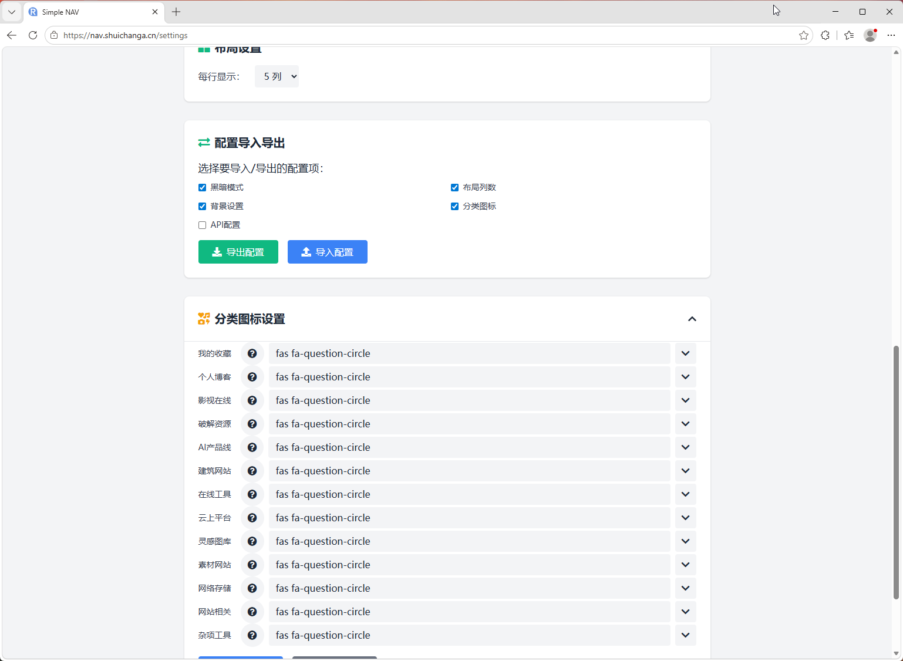Bookmark this page with the star icon
This screenshot has width=903, height=661.
[804, 35]
